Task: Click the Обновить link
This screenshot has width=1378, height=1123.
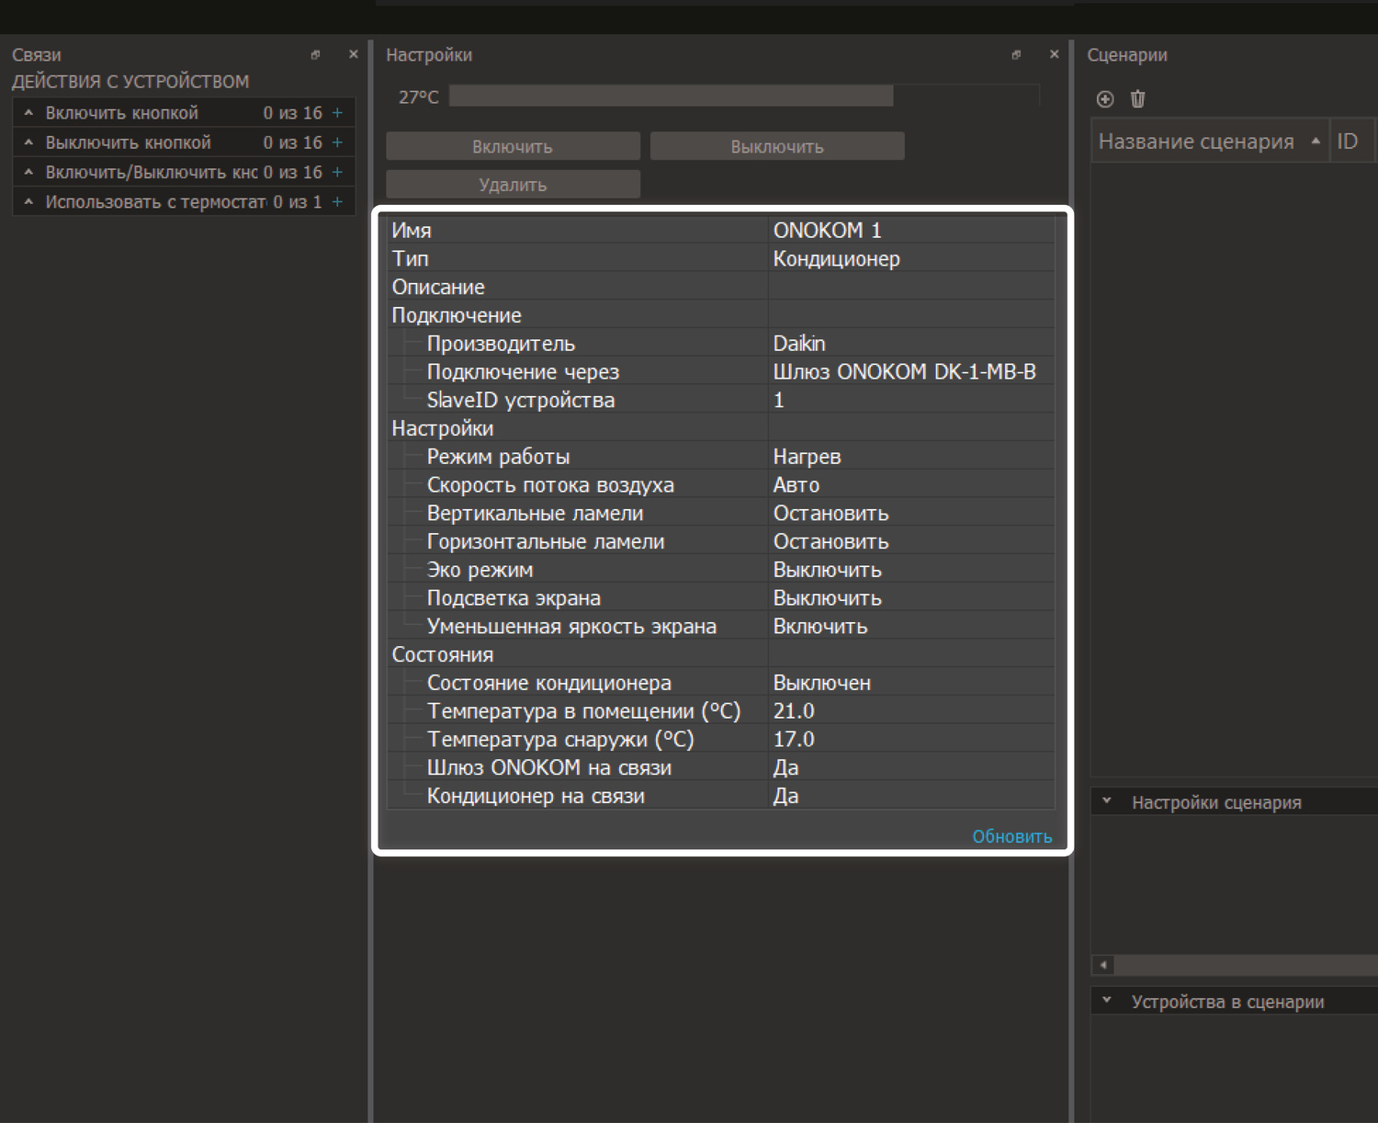Action: tap(1011, 836)
